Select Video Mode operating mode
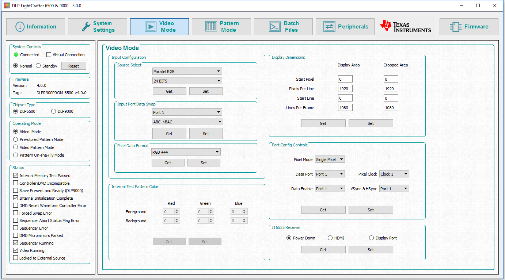Screen dimensions: 505x280 15,131
